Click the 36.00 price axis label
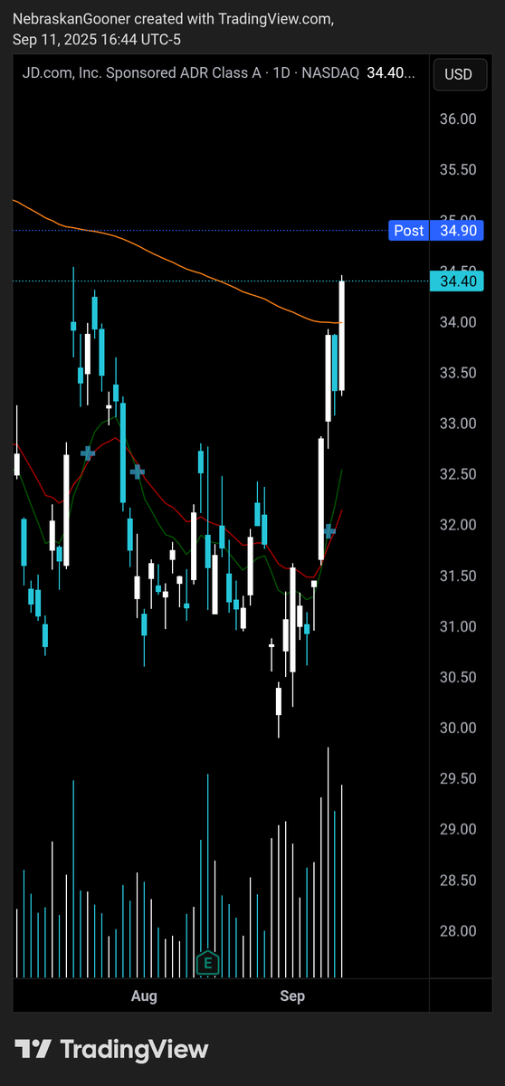Viewport: 505px width, 1086px height. pos(458,119)
